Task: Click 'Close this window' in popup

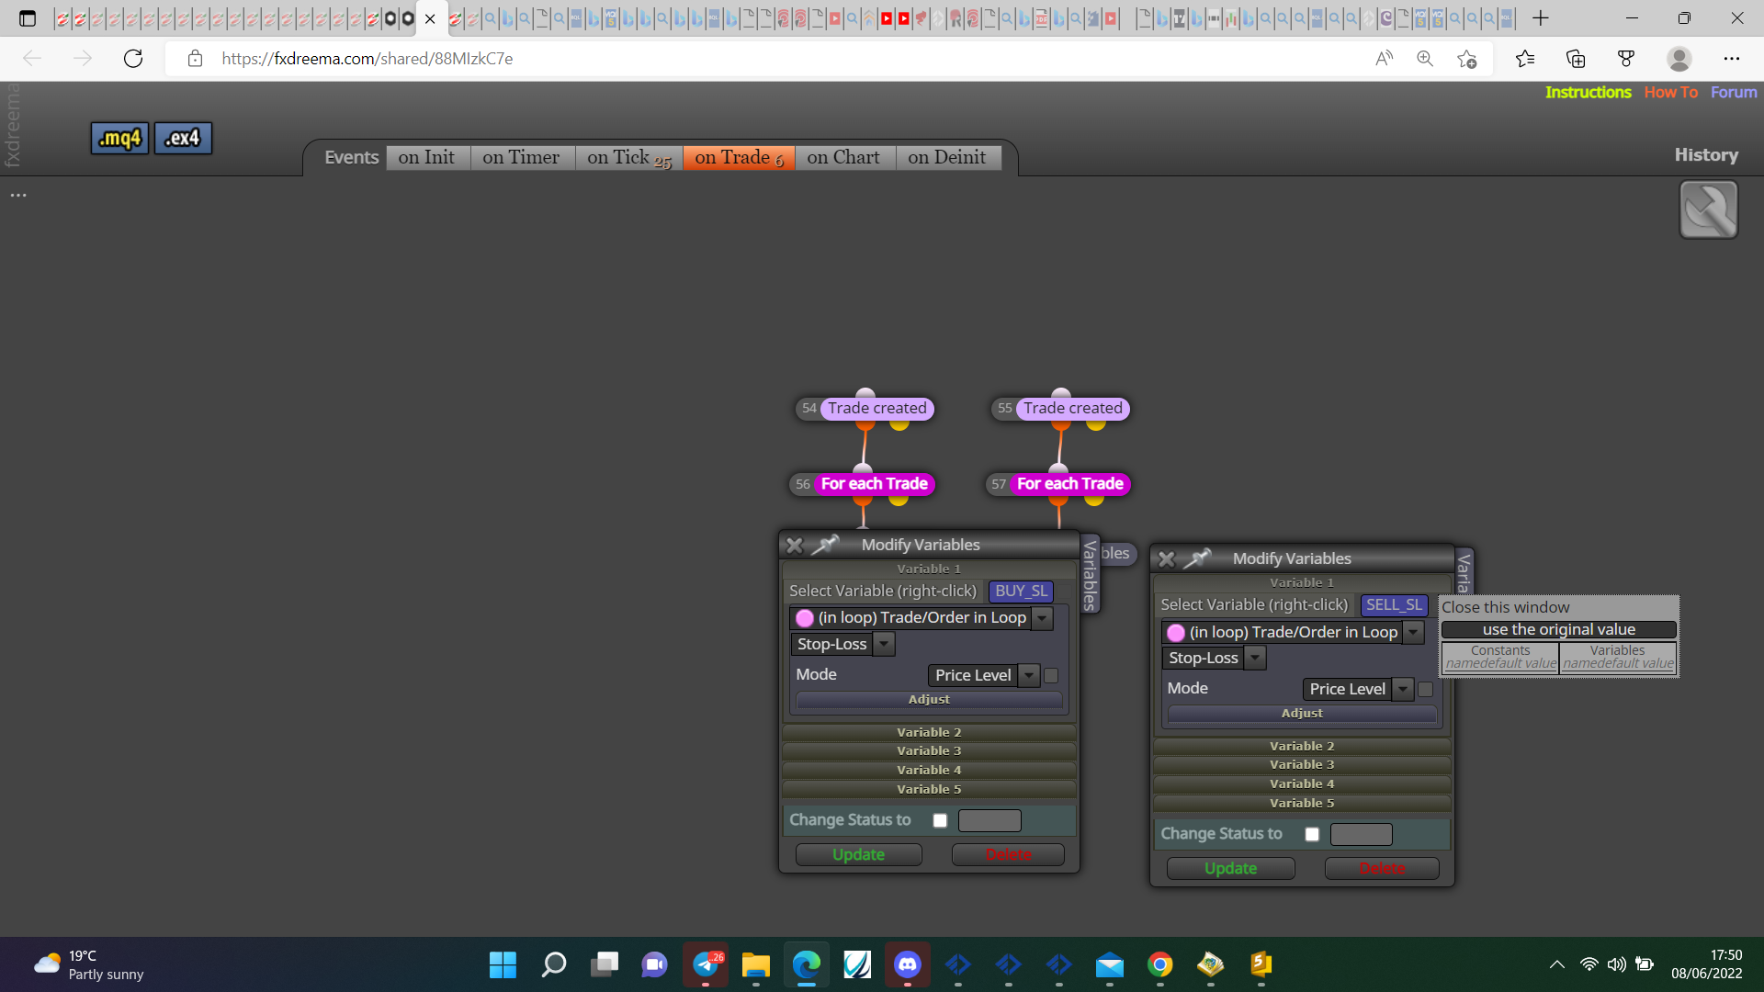Action: (1505, 607)
